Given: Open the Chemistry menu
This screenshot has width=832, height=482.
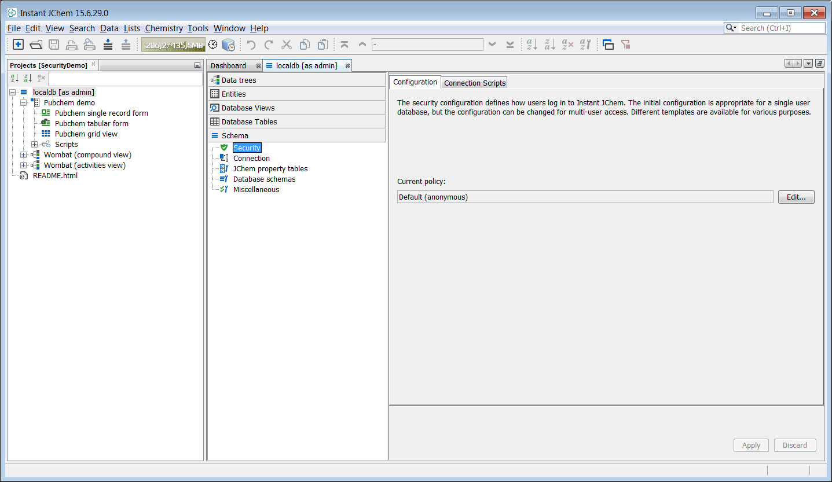Looking at the screenshot, I should (164, 28).
